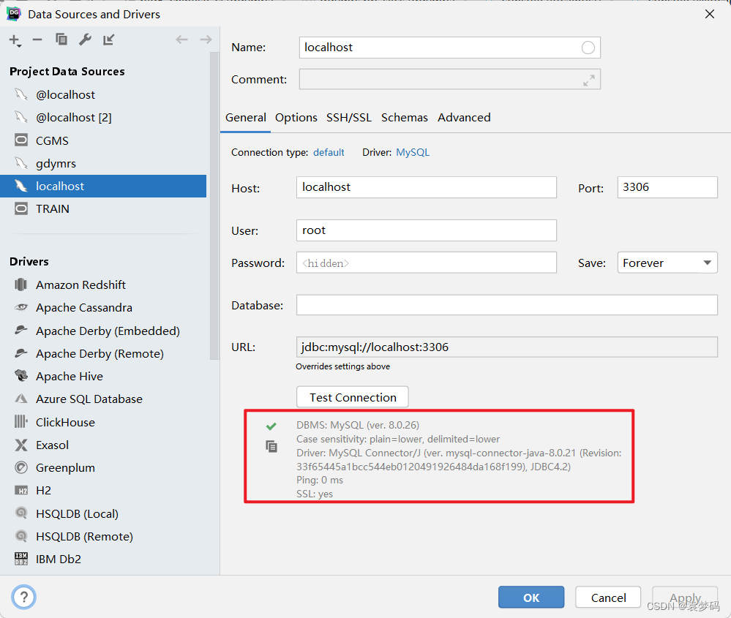Copy the connection details using copy icon

click(x=271, y=446)
